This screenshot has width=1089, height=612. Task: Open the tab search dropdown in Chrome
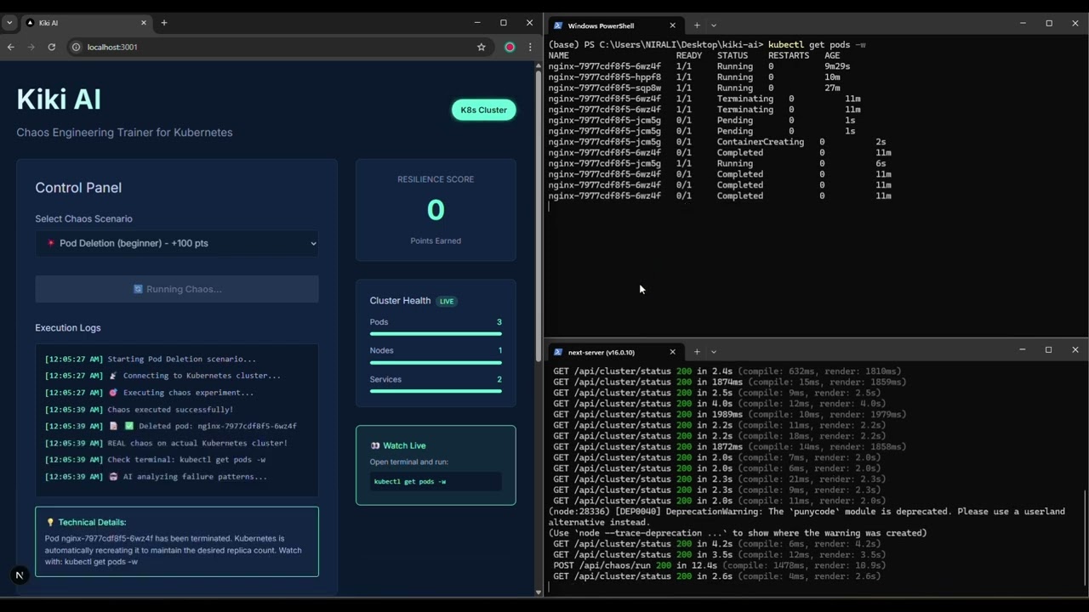[x=10, y=23]
